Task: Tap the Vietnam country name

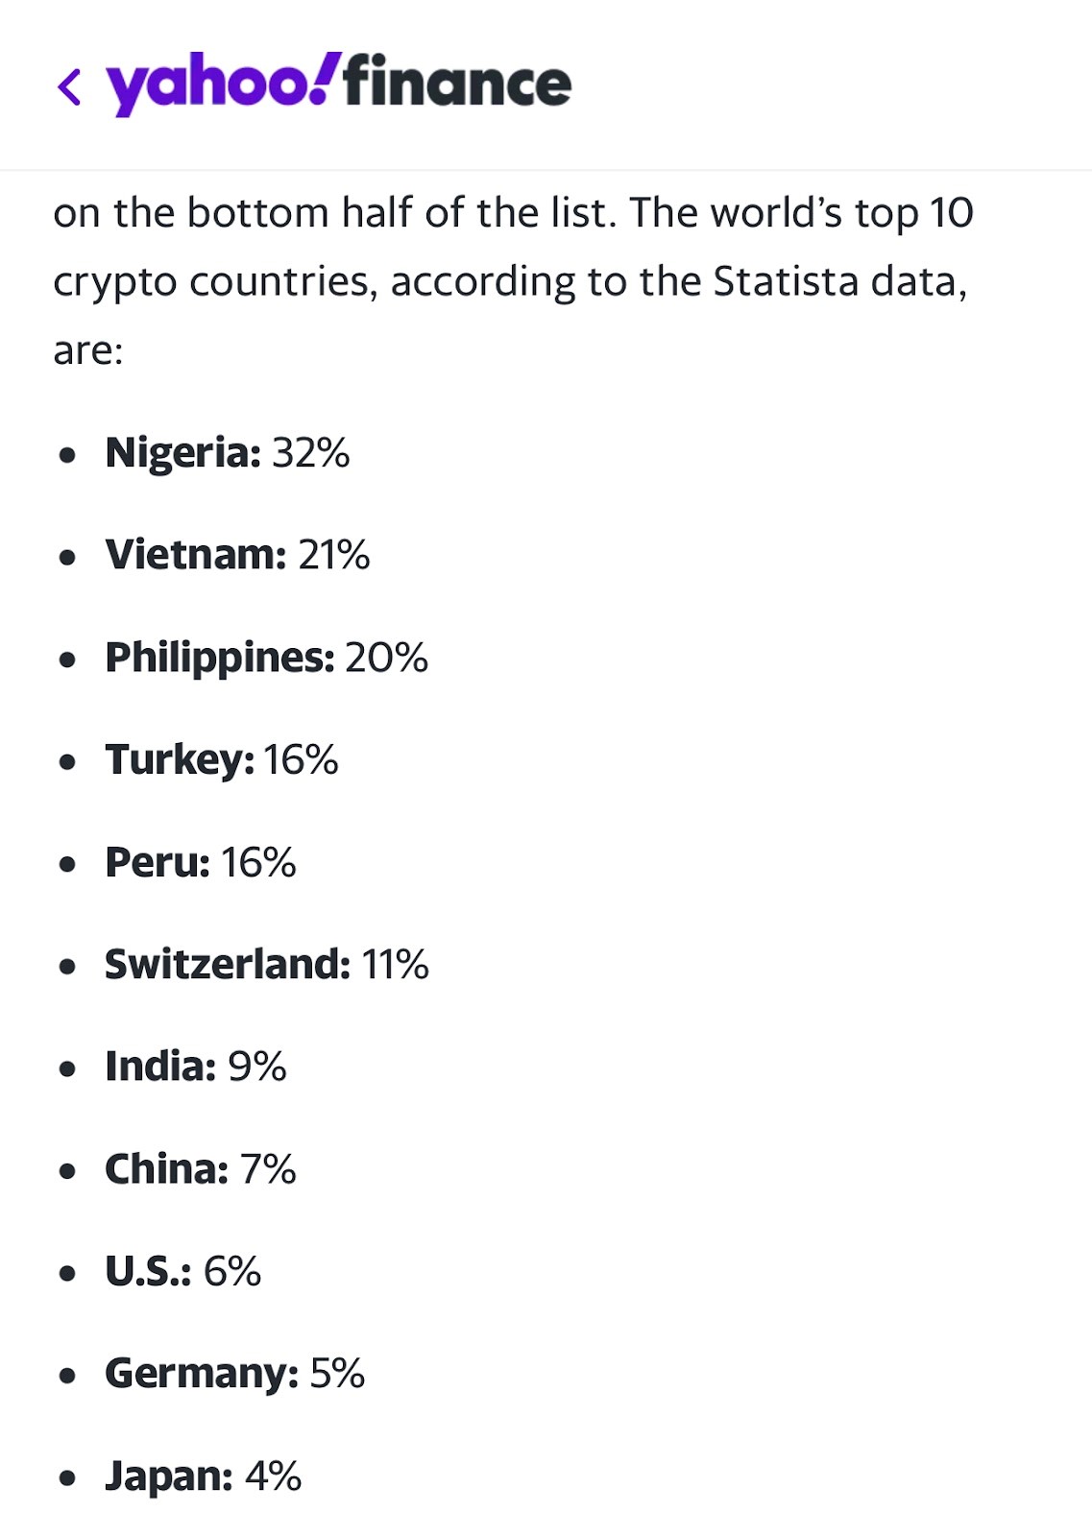Action: (196, 555)
